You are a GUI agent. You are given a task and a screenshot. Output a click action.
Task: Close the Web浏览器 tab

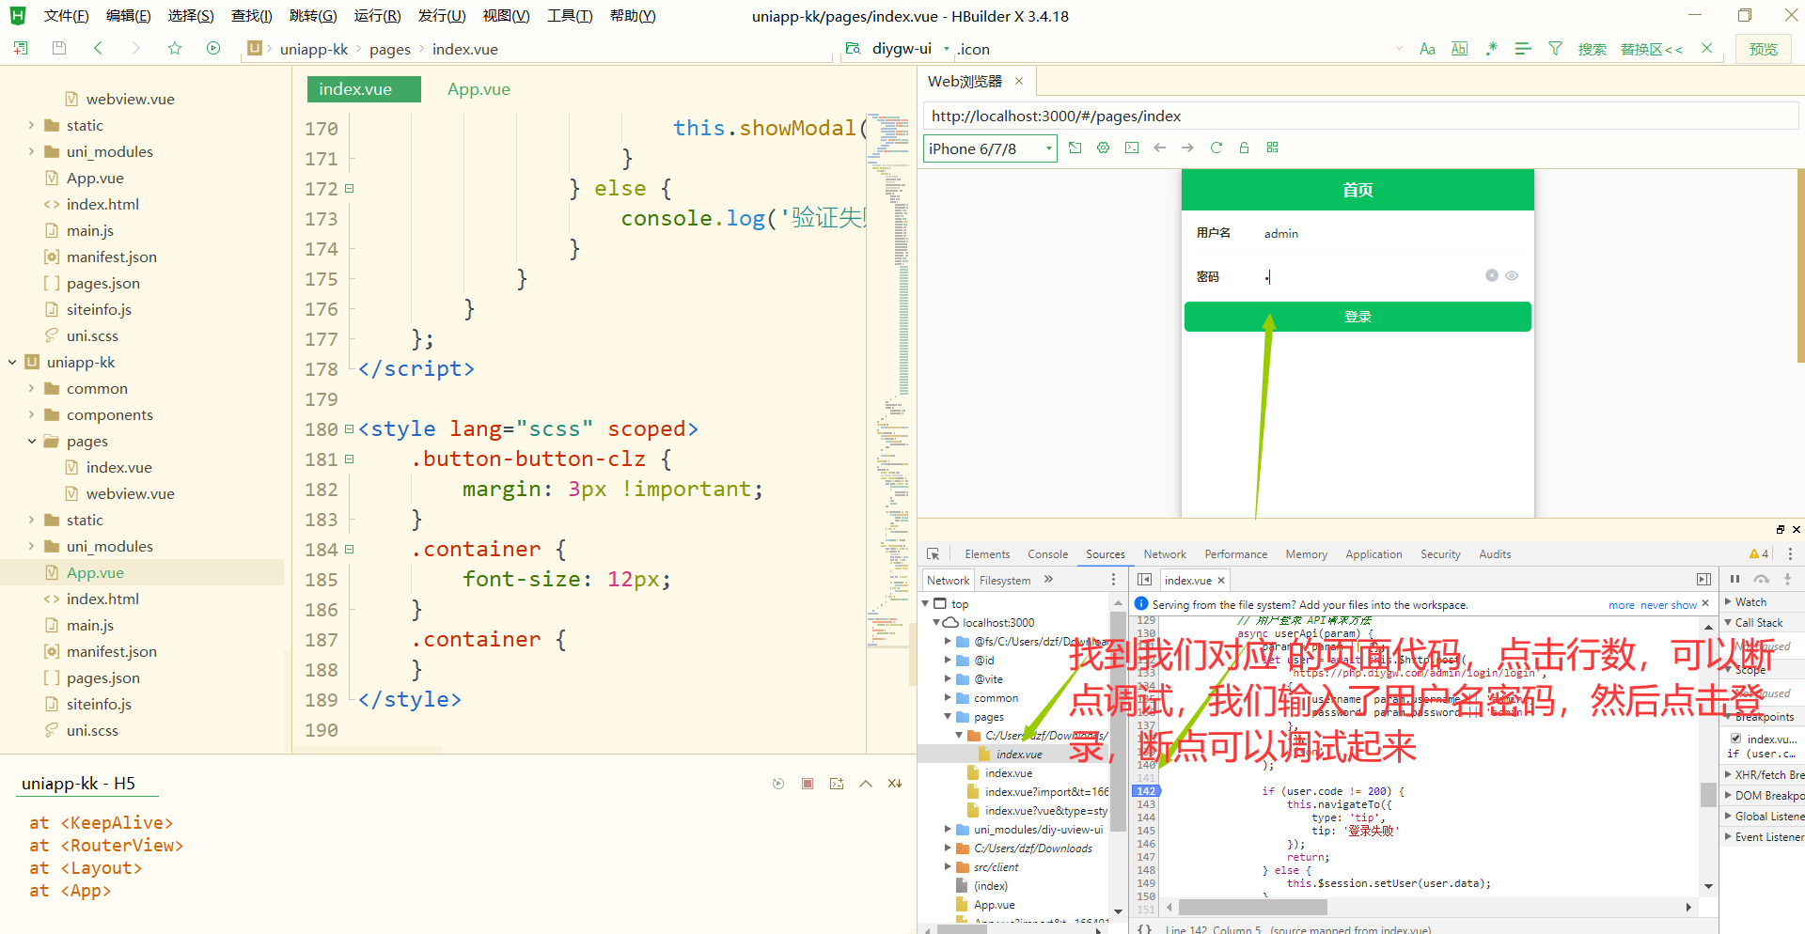coord(1019,81)
